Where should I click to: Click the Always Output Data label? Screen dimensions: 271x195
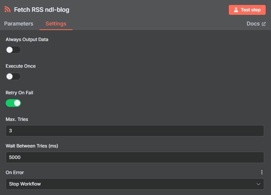click(x=27, y=40)
